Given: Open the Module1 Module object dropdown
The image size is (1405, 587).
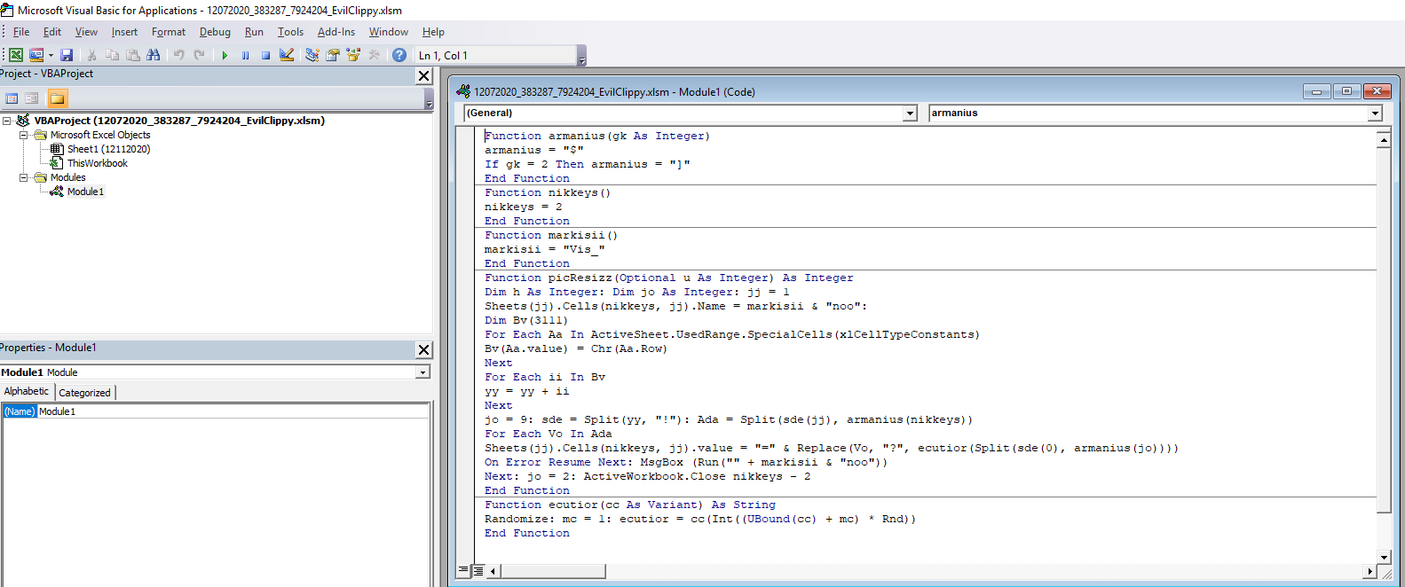Looking at the screenshot, I should (422, 372).
